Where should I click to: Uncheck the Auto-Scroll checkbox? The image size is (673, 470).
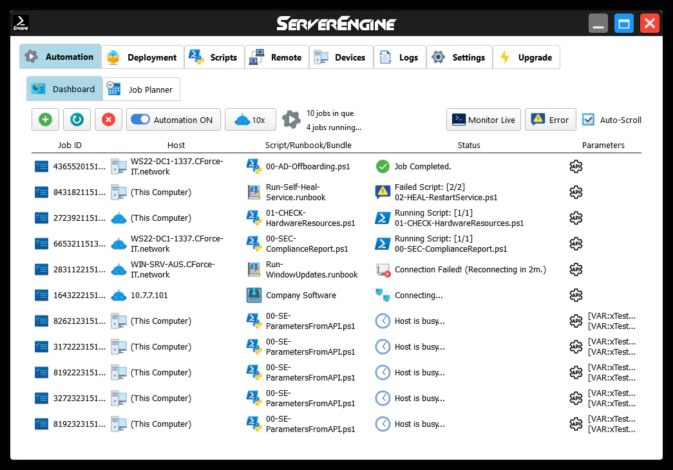pos(588,120)
